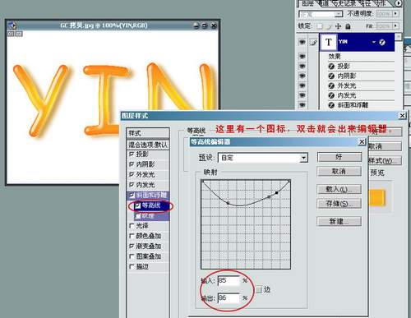The image size is (411, 318).
Task: Enable lock transparent pixels icon
Action: (320, 26)
